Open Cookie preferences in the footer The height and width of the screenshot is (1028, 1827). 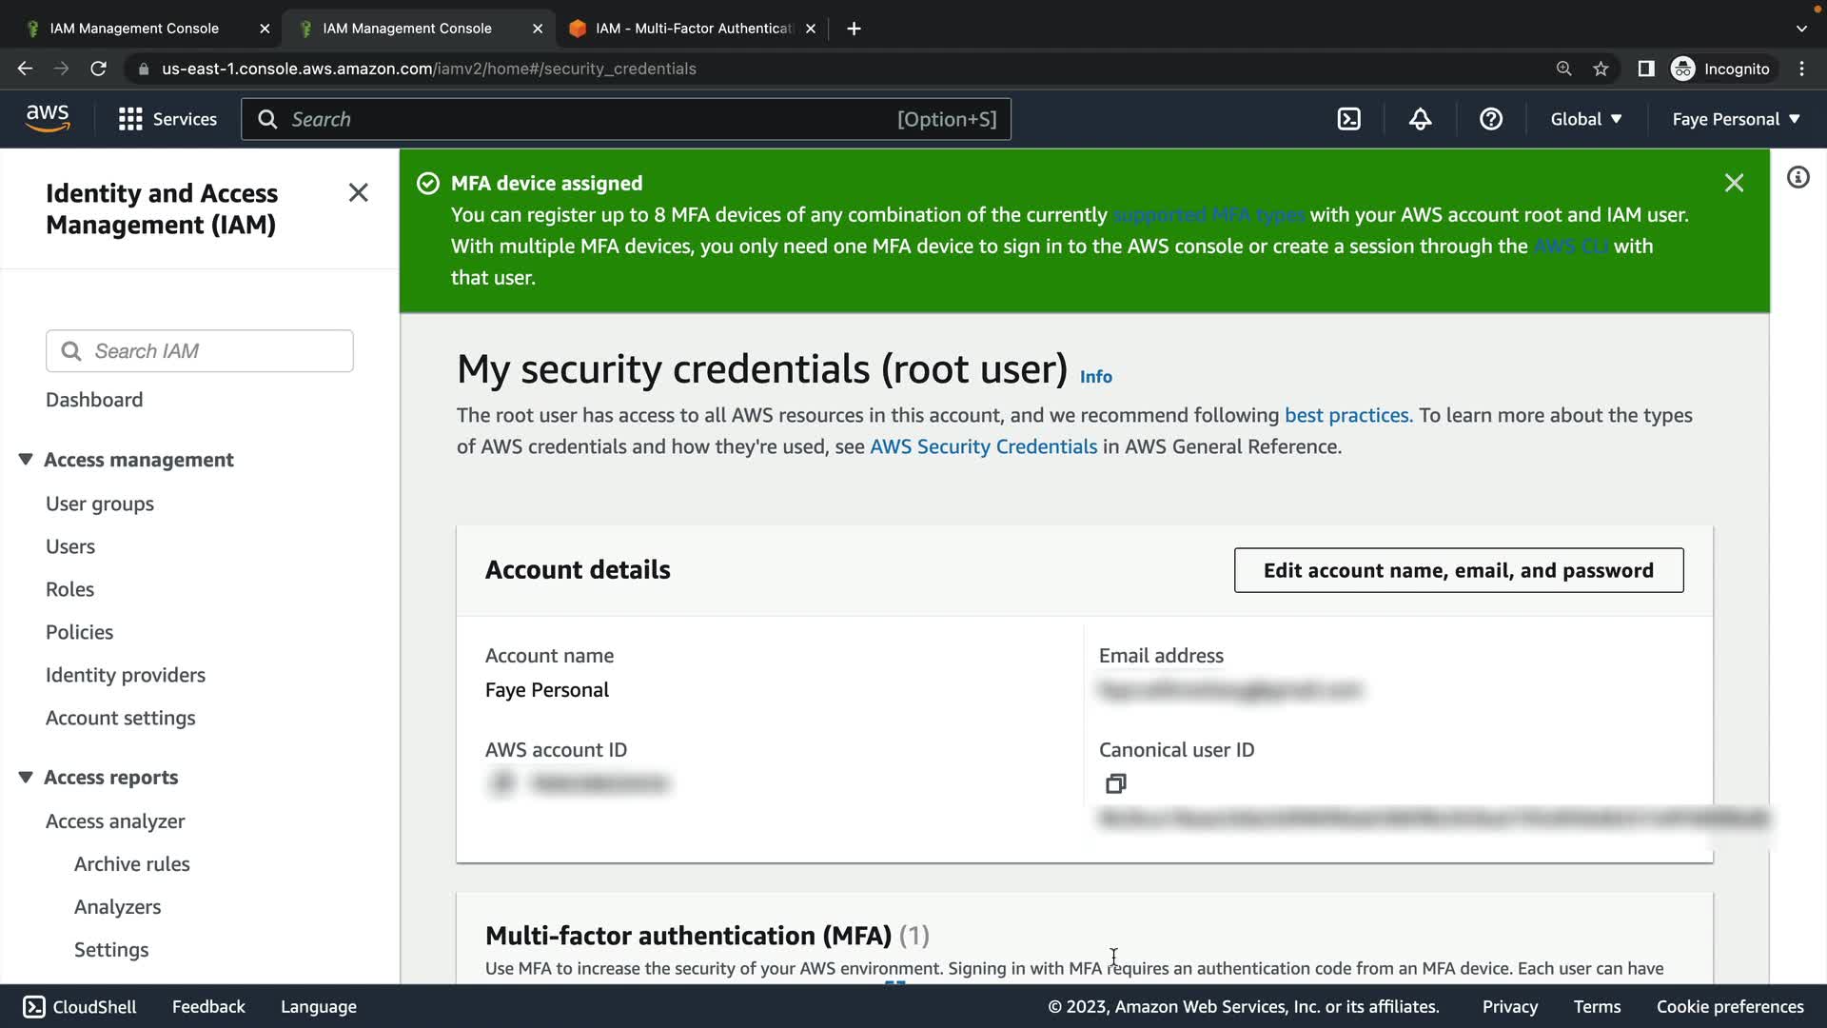(x=1729, y=1006)
